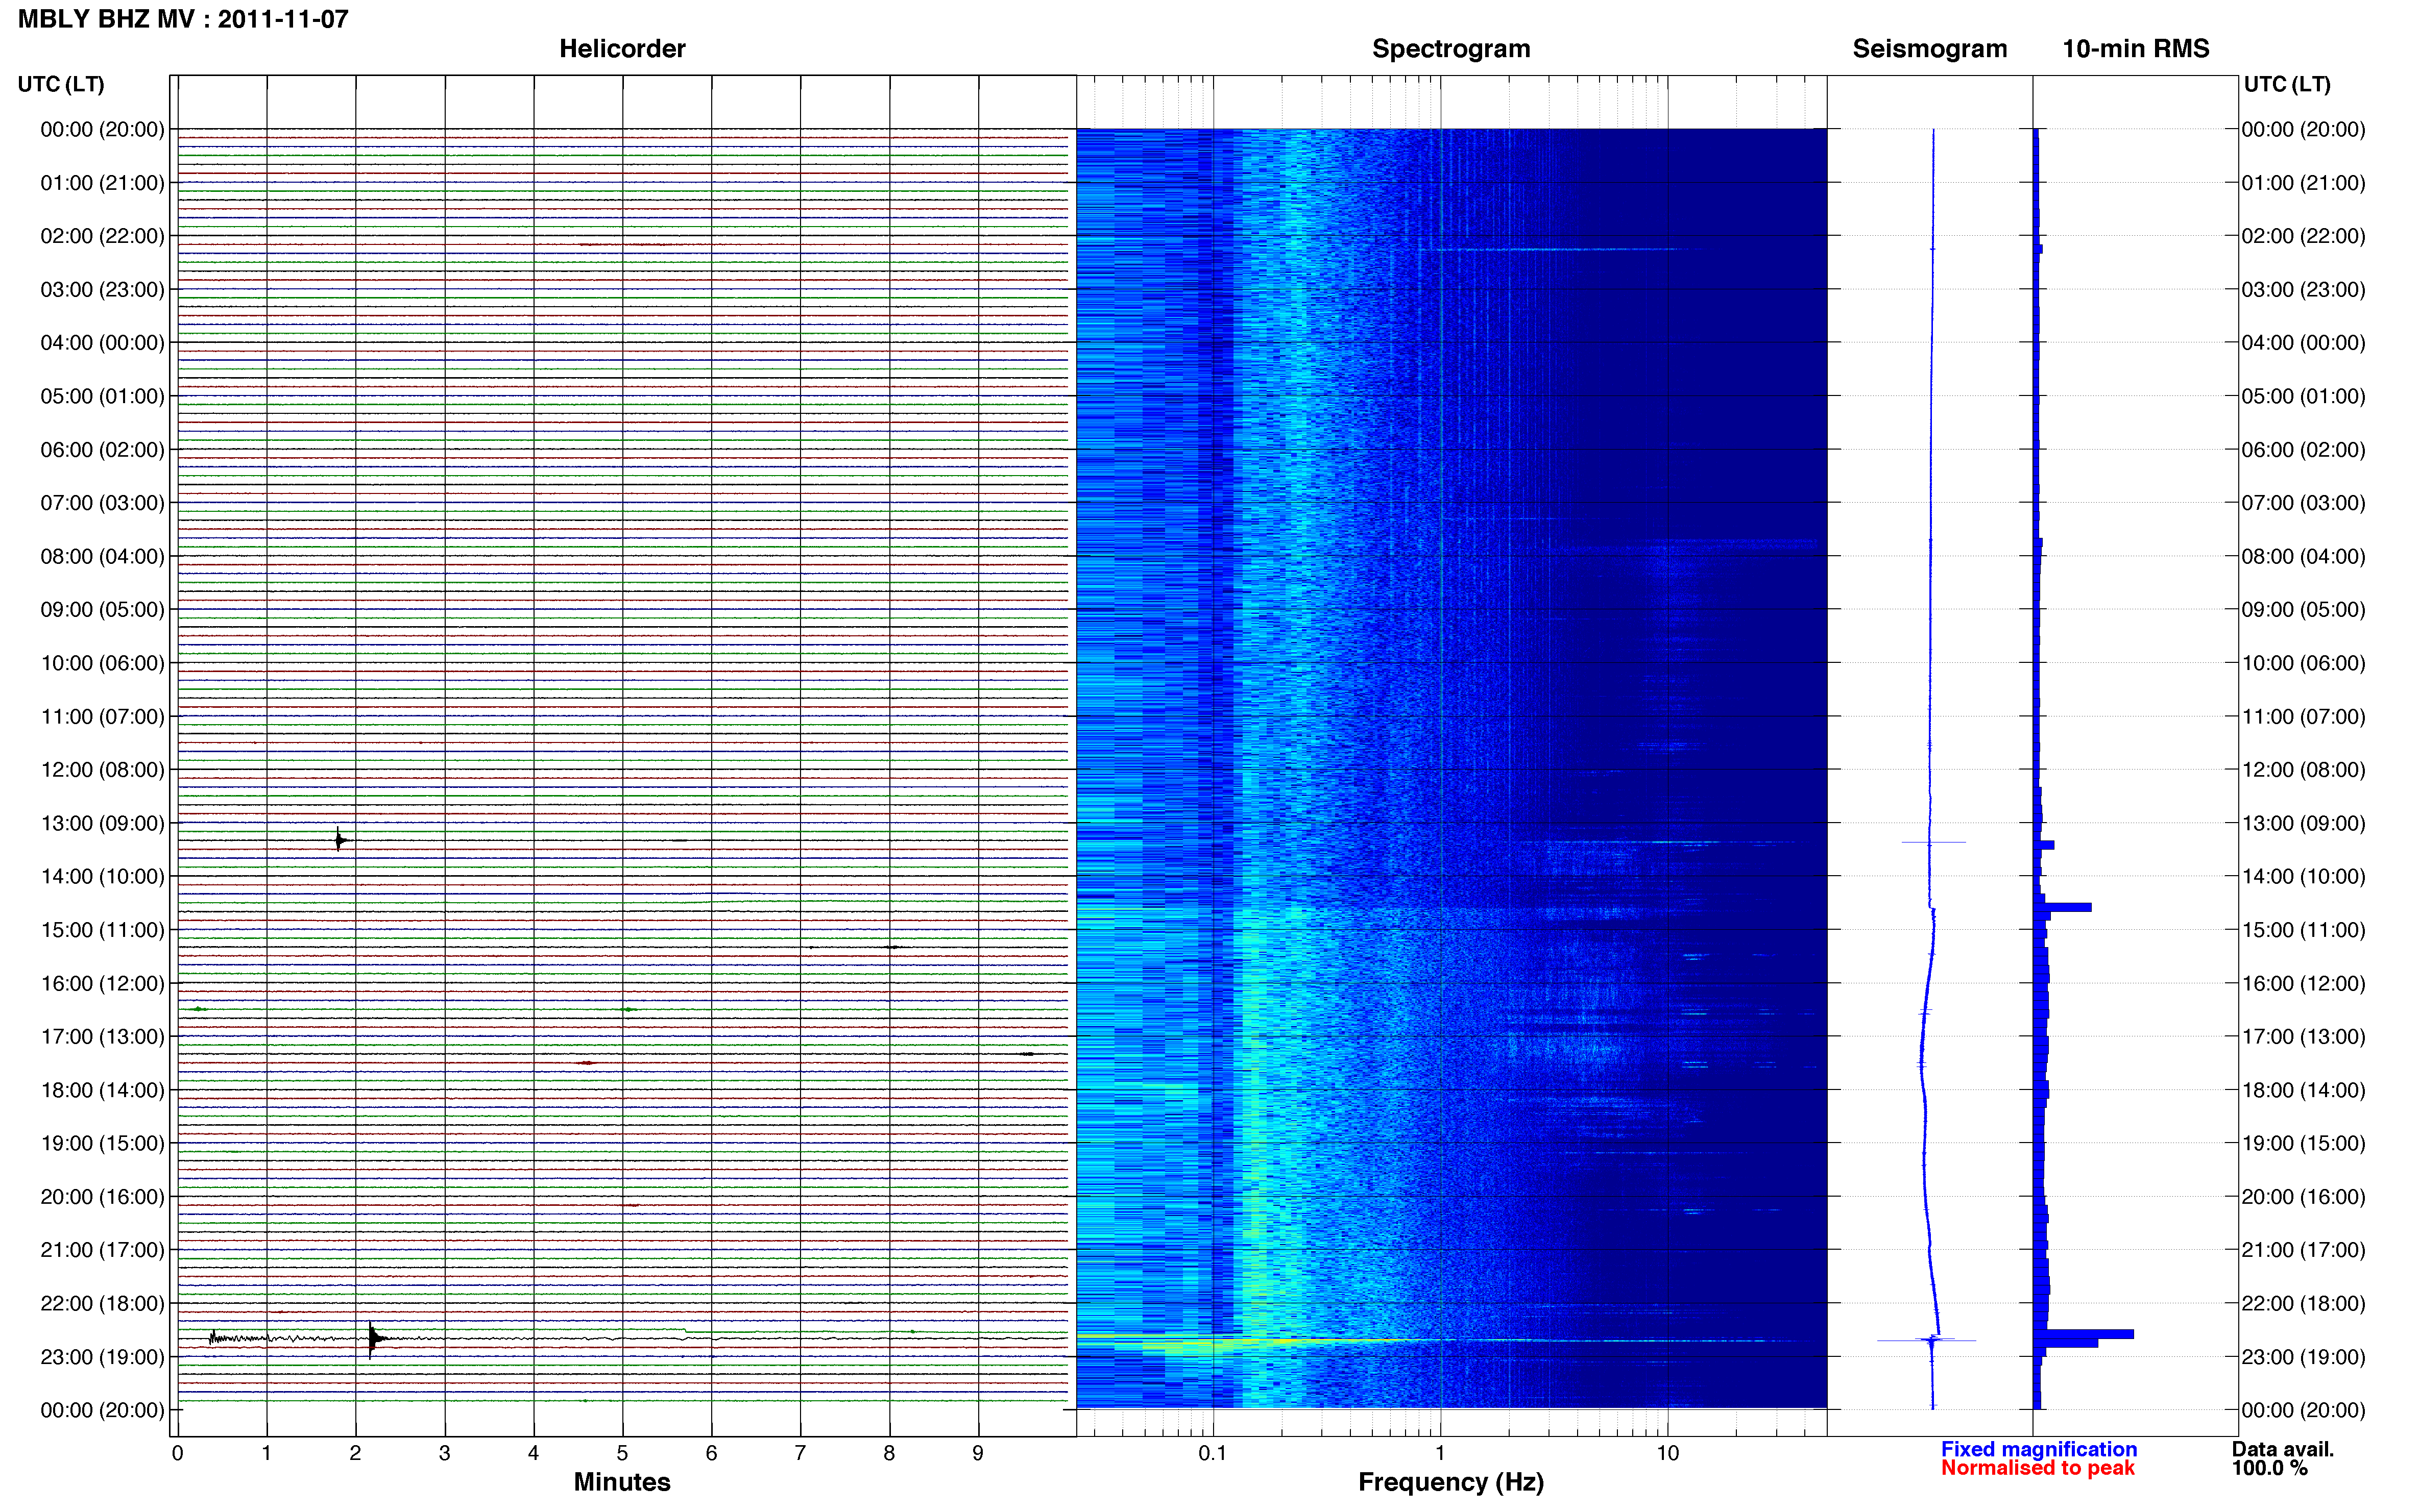The height and width of the screenshot is (1512, 2420).
Task: Click 14:00 (10:00) label right of the RMS panel
Action: pos(2303,876)
